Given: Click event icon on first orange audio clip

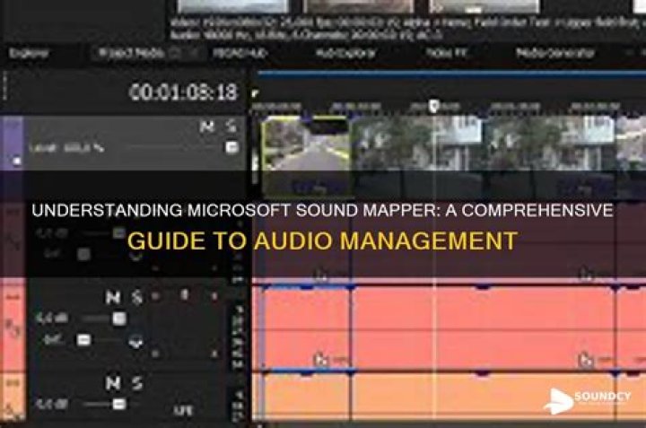Looking at the screenshot, I should (x=320, y=423).
